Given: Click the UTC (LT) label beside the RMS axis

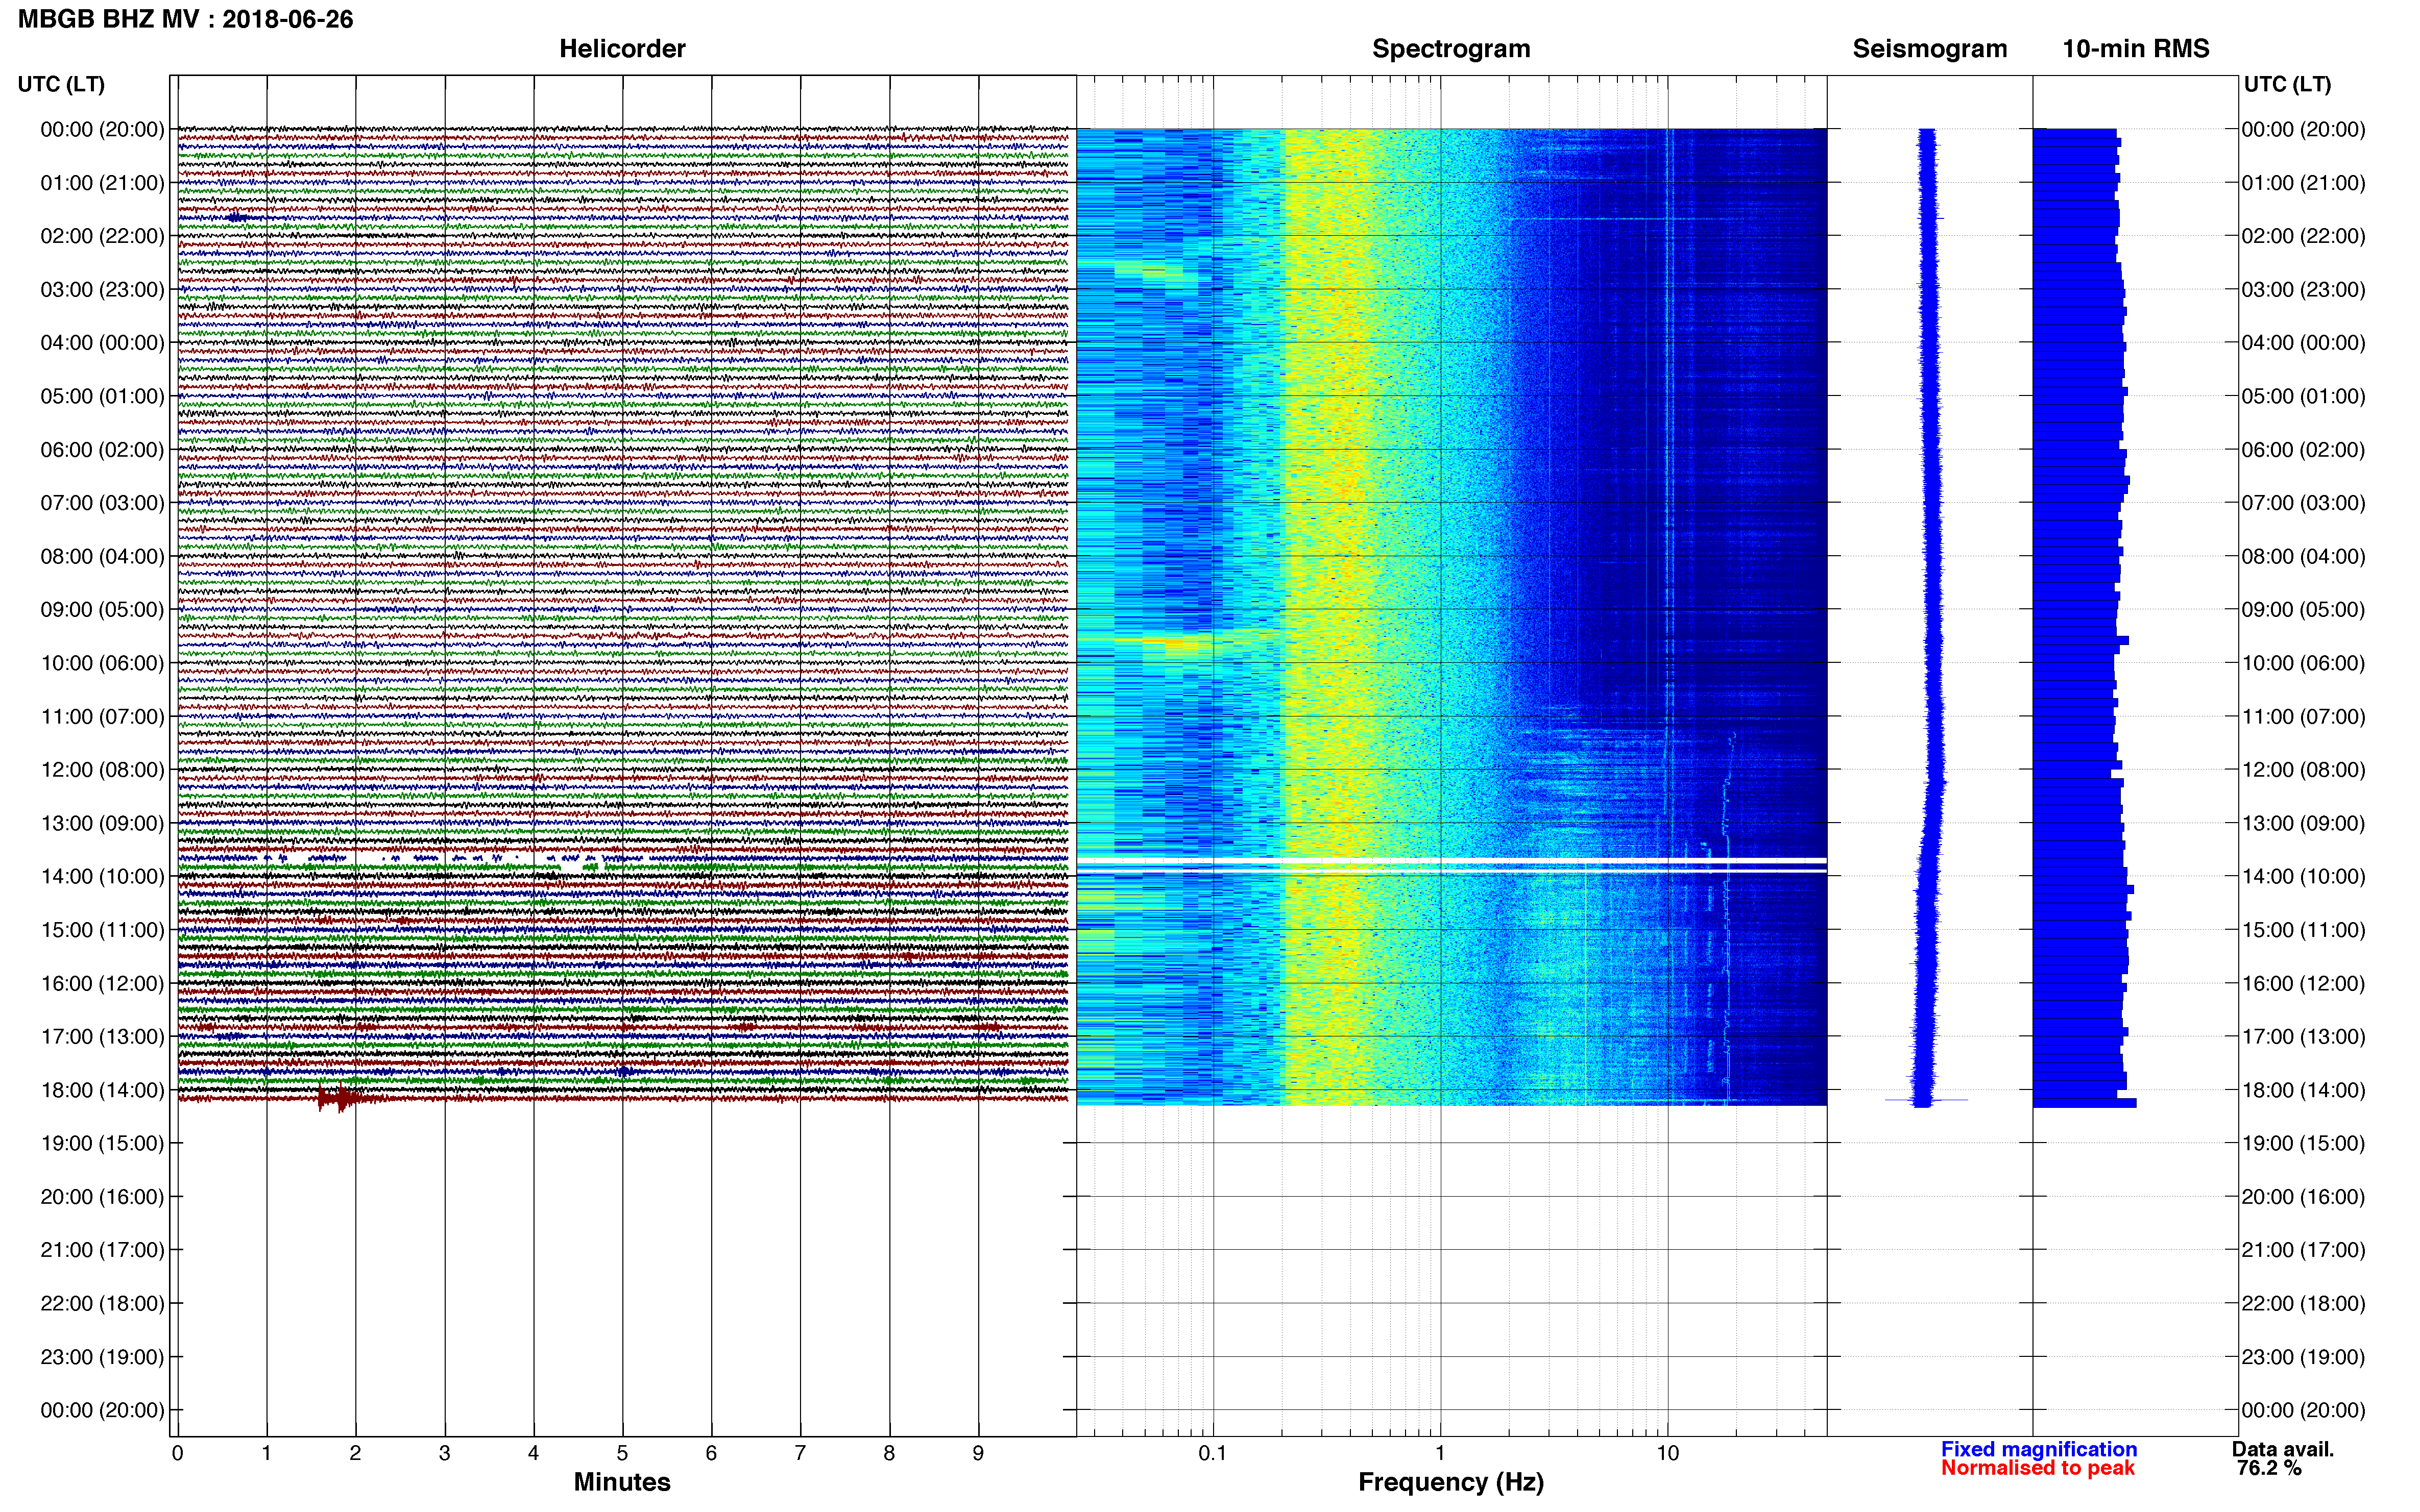Looking at the screenshot, I should 2287,84.
